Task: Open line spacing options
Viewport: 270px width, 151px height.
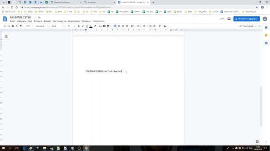Action: [x=132, y=26]
